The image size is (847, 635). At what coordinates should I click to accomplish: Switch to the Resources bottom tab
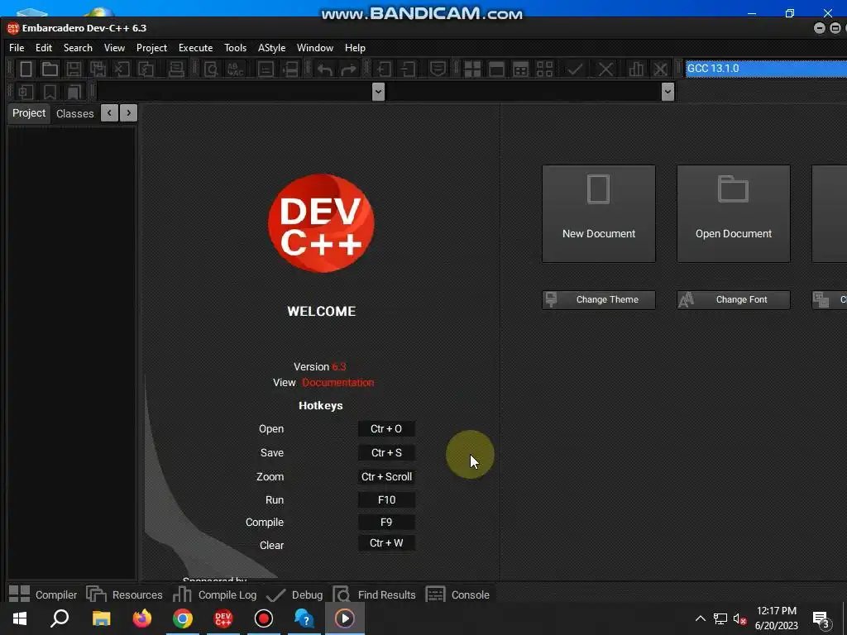point(125,594)
